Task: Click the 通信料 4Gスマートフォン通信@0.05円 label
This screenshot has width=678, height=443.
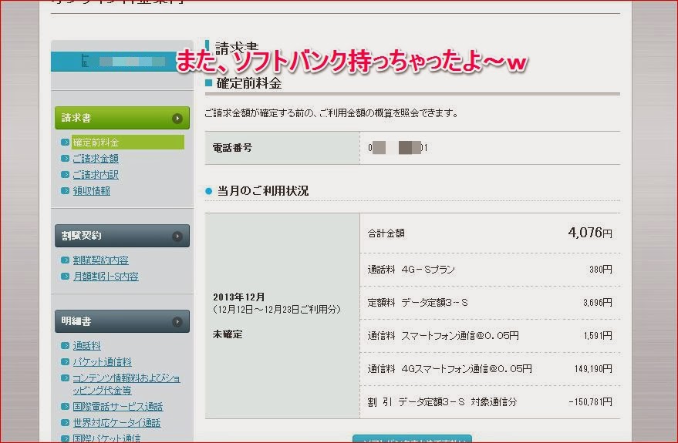Action: tap(450, 369)
